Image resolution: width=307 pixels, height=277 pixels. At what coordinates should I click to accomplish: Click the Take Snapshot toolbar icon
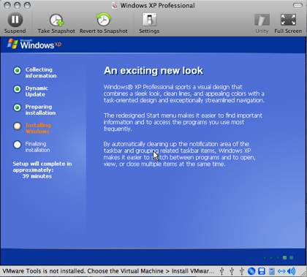[x=56, y=20]
